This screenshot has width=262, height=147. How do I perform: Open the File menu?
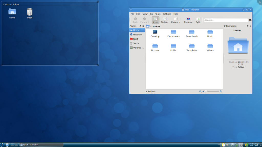(132, 14)
